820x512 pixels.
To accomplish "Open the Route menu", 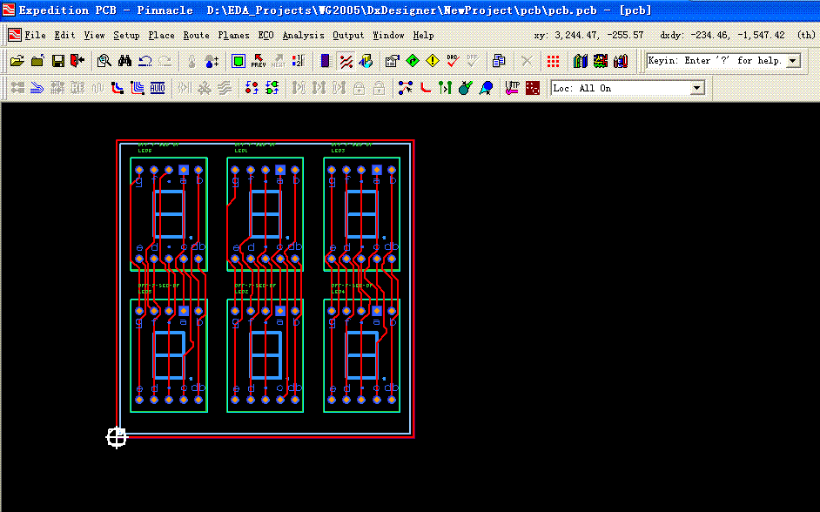I will tap(196, 35).
